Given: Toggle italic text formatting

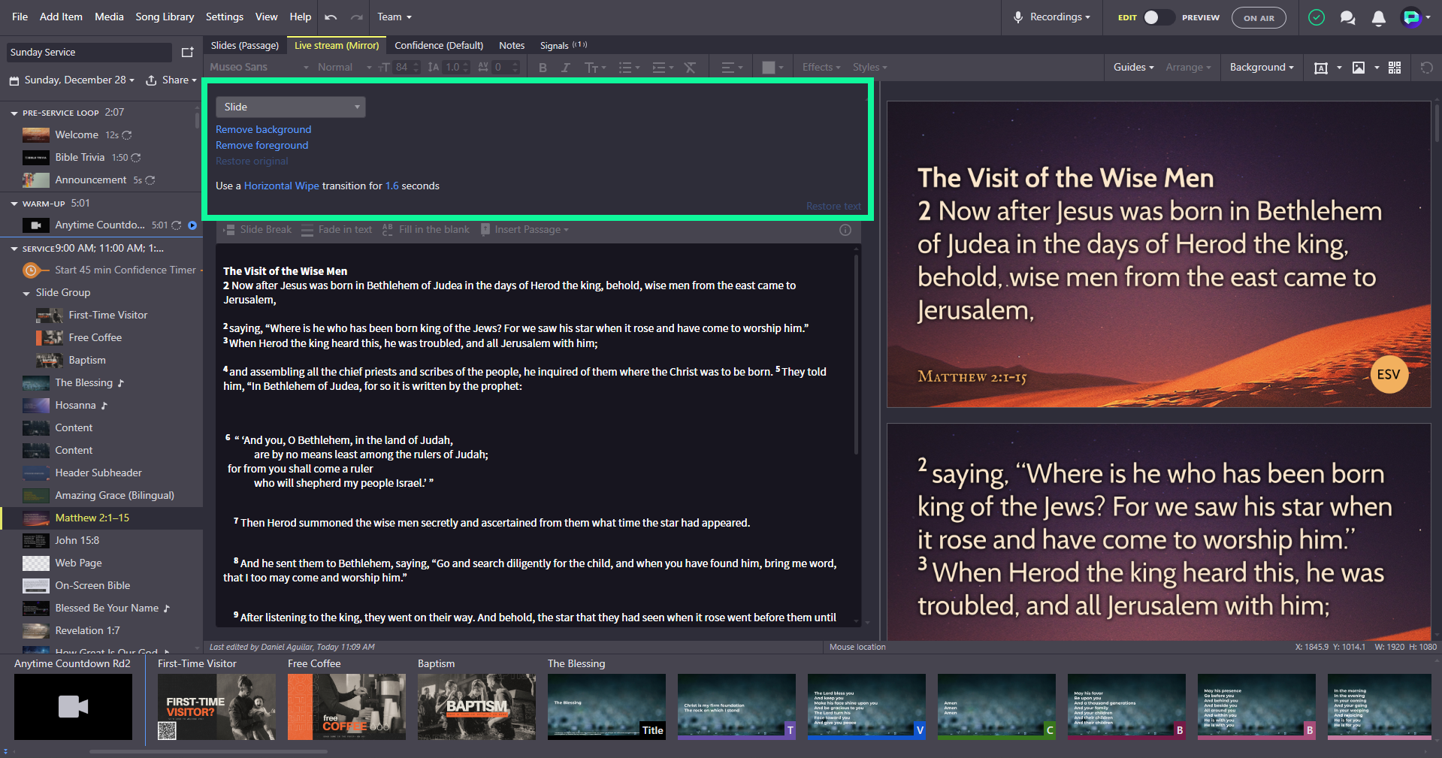Looking at the screenshot, I should 566,68.
